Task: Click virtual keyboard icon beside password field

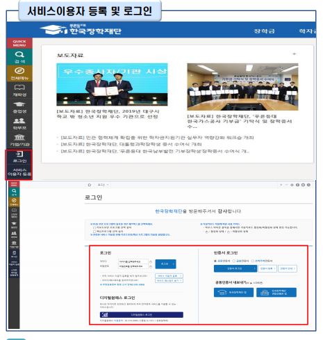Action: click(151, 267)
